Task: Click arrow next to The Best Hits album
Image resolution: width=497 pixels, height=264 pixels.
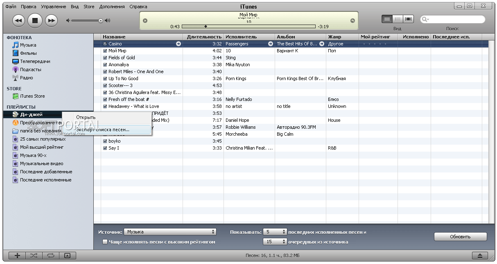Action: coord(322,44)
